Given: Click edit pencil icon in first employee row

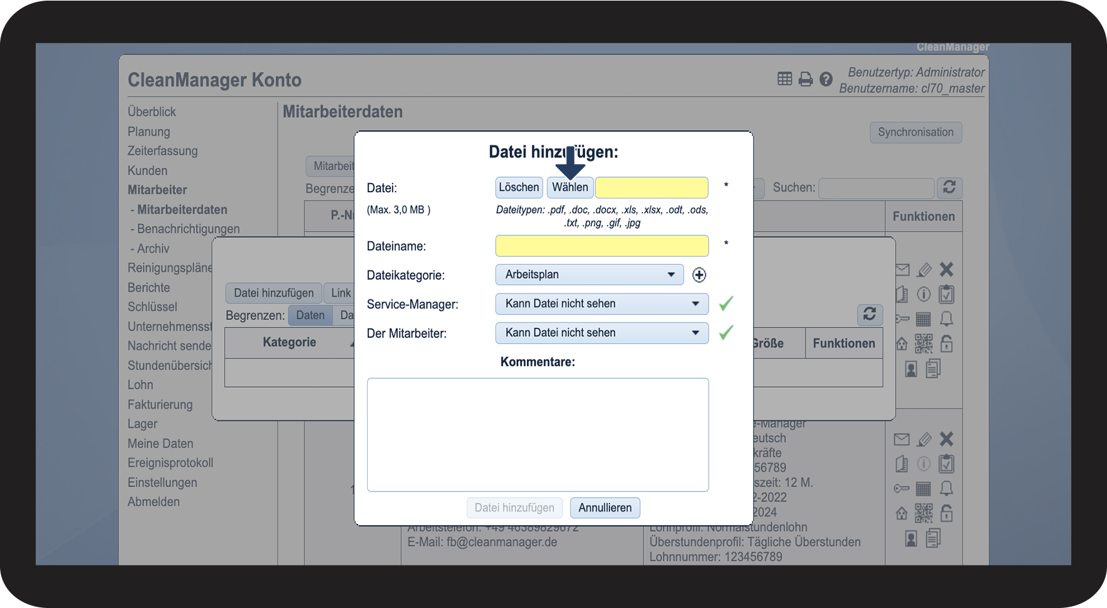Looking at the screenshot, I should coord(924,270).
